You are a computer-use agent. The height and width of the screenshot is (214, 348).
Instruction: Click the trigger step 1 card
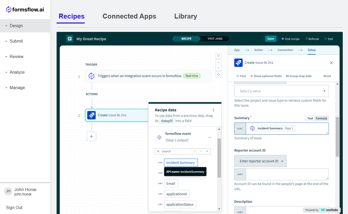coord(148,76)
